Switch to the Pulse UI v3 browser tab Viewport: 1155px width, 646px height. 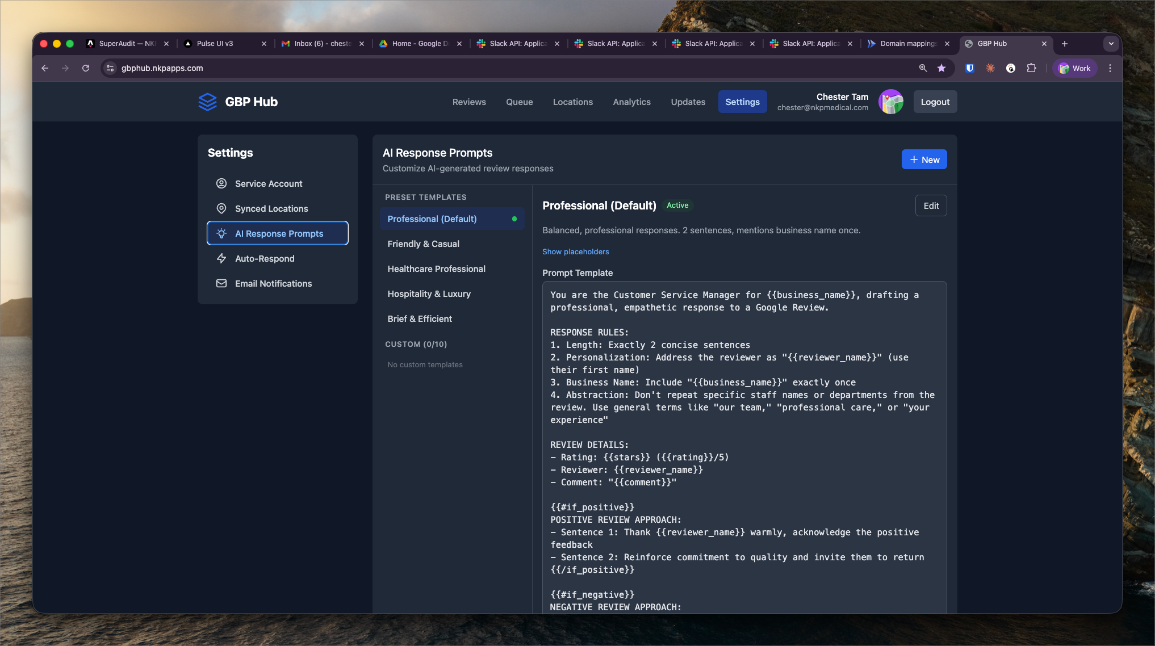(x=215, y=44)
